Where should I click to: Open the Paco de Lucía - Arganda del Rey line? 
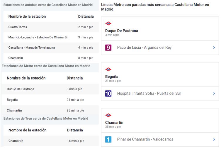coord(144,48)
